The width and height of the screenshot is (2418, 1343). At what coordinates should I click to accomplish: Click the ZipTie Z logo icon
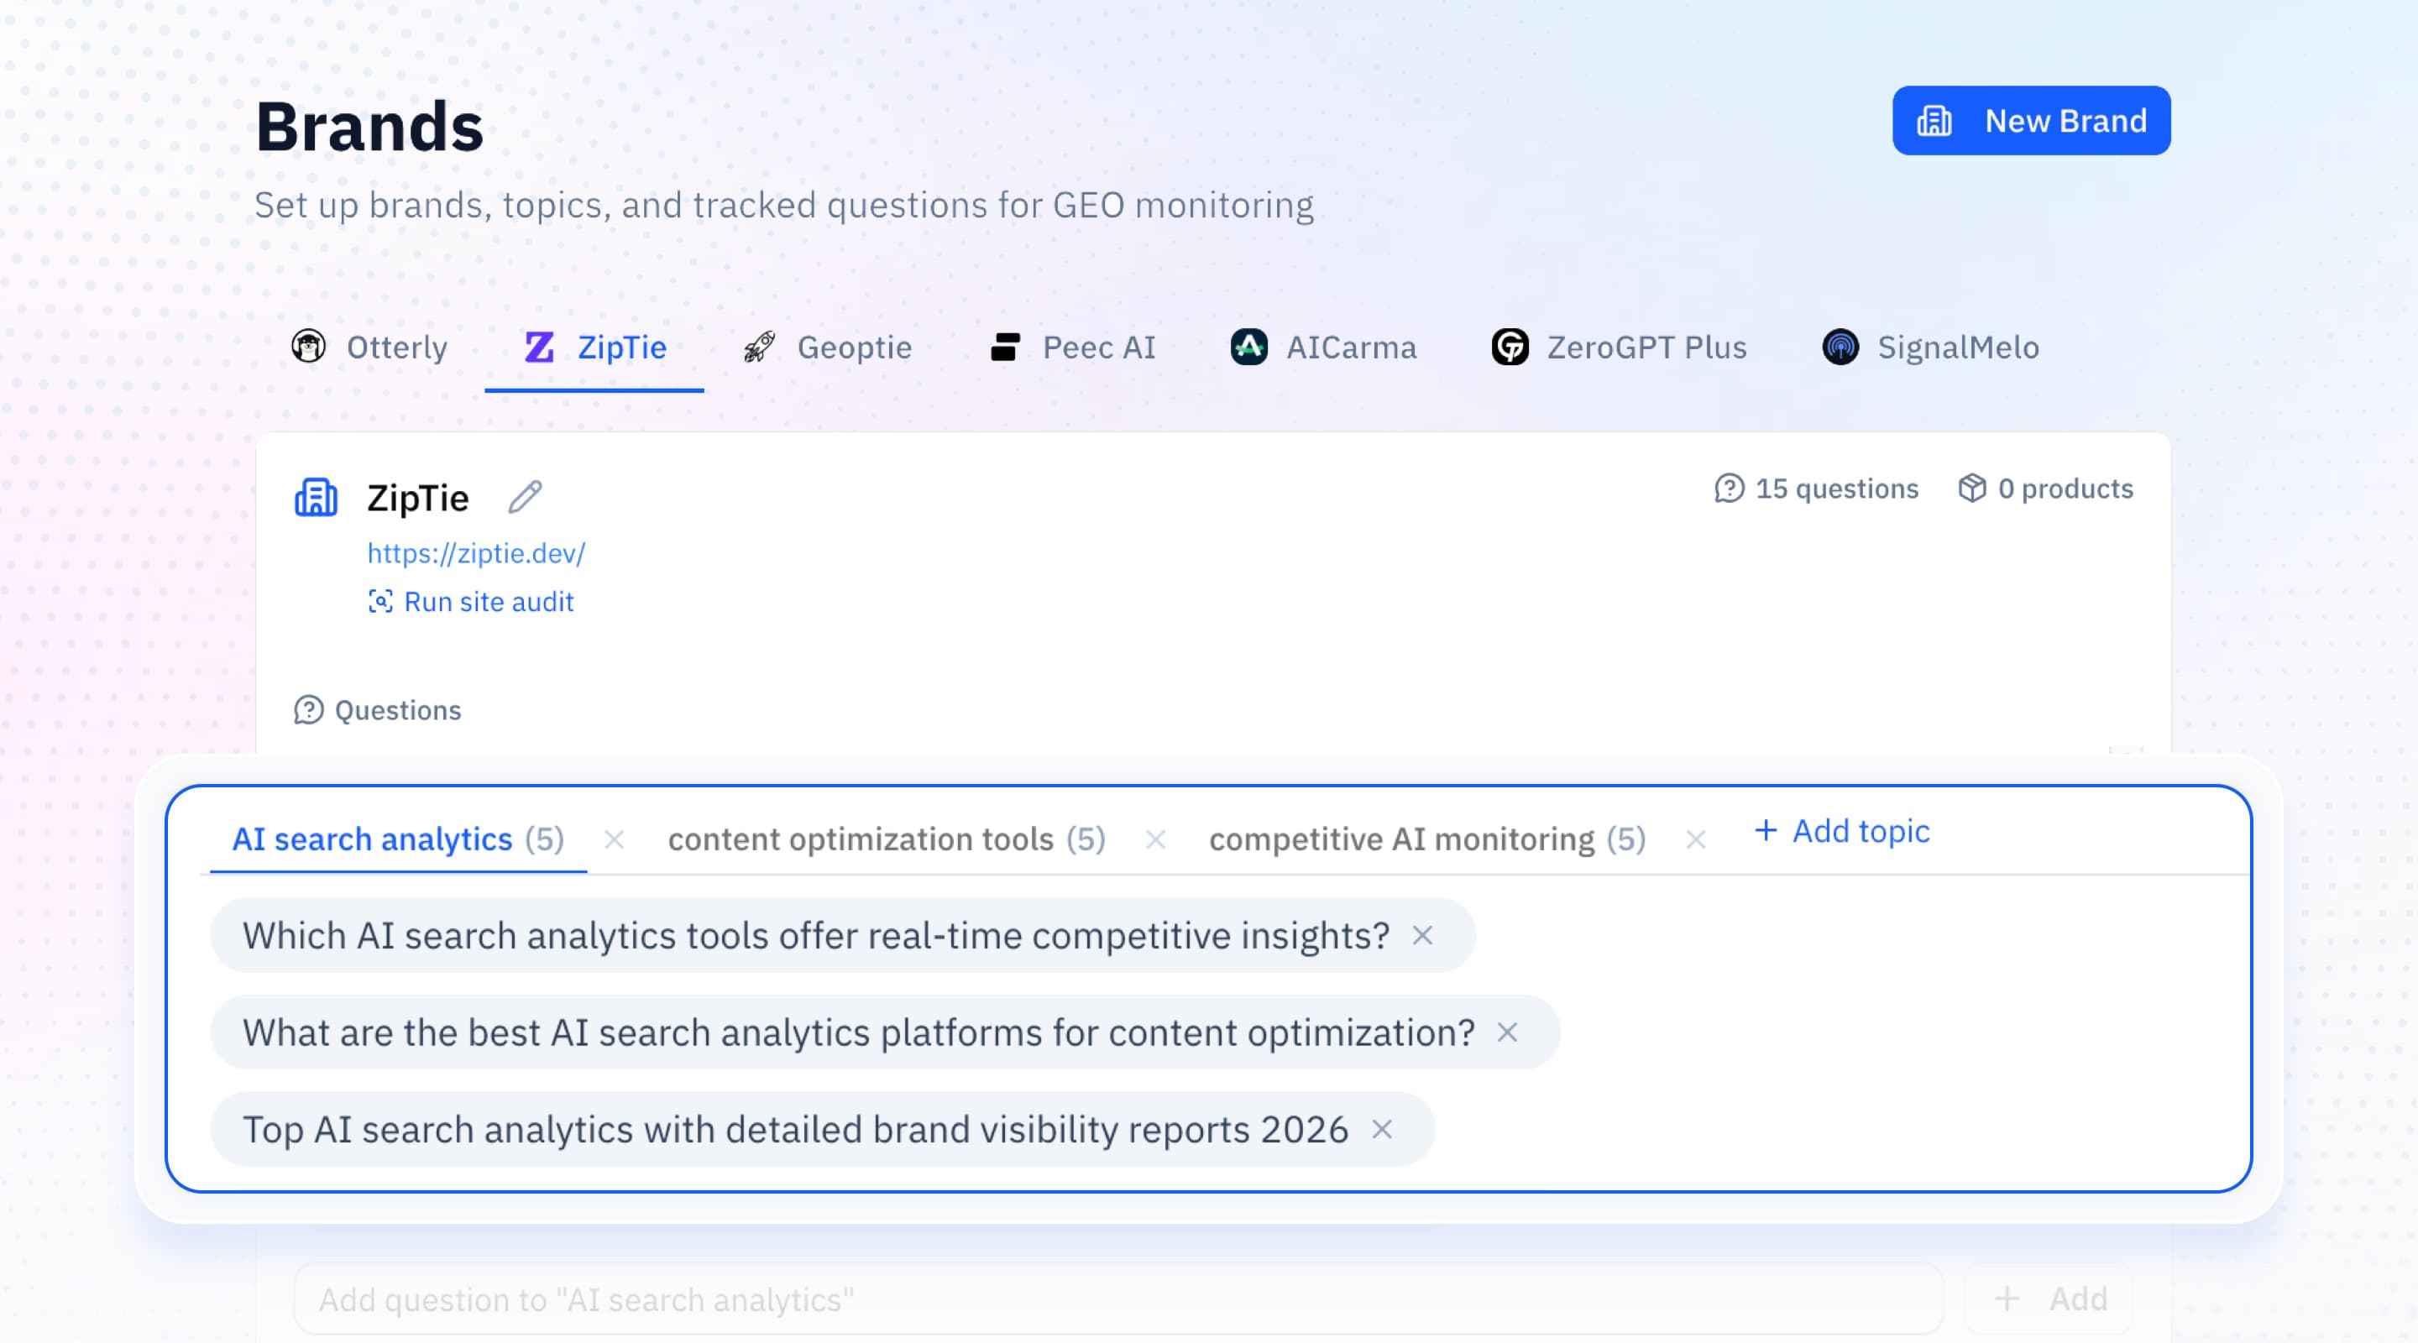[x=539, y=348]
